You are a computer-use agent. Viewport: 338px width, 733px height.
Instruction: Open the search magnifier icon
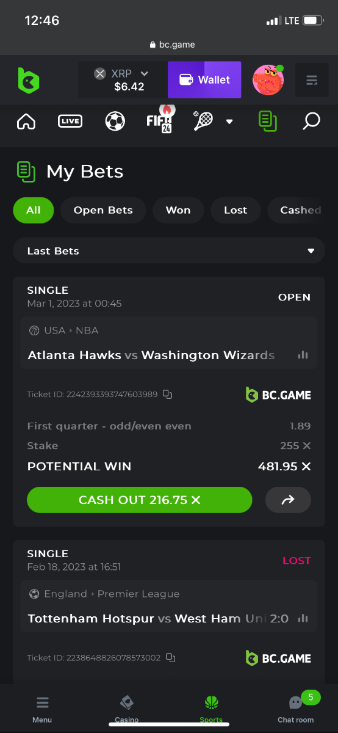pos(311,121)
